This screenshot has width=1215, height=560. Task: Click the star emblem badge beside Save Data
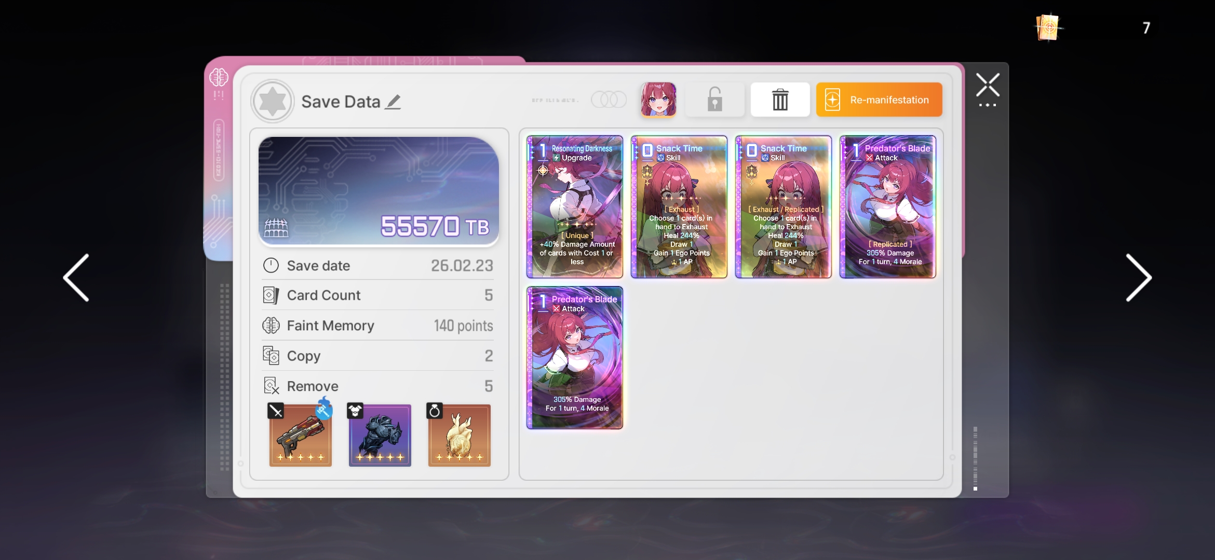pyautogui.click(x=273, y=101)
